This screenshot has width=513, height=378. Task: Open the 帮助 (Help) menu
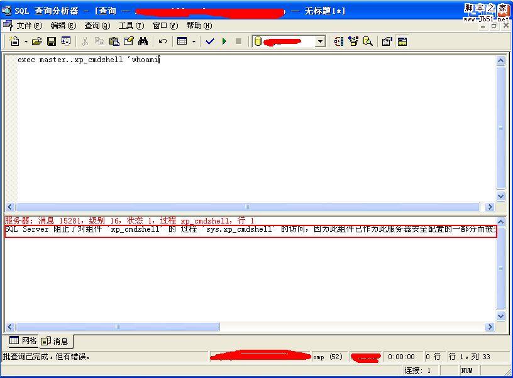tap(197, 25)
